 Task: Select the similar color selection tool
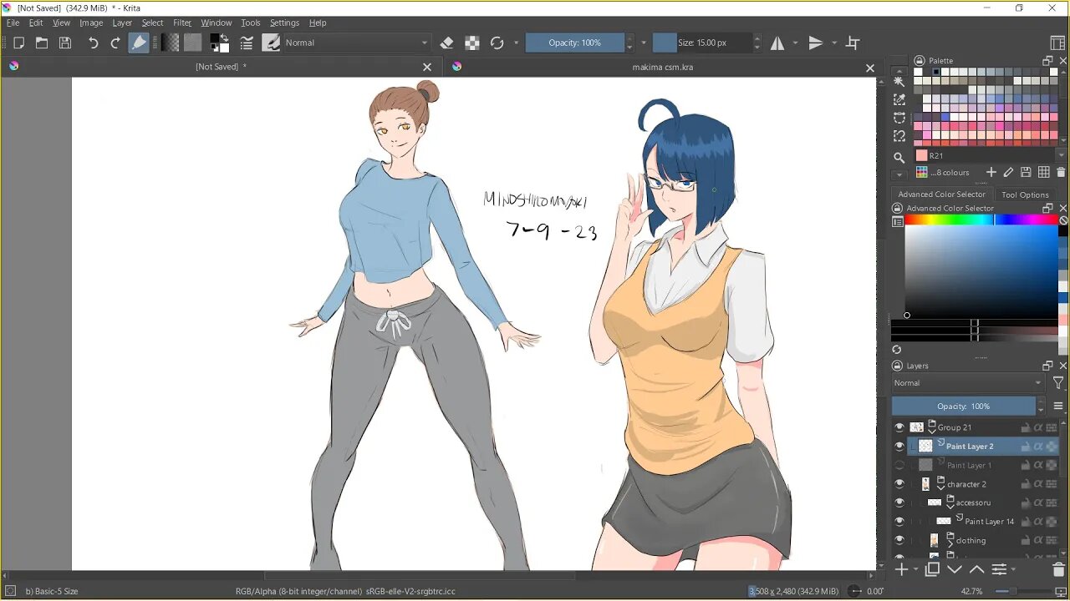coord(899,99)
